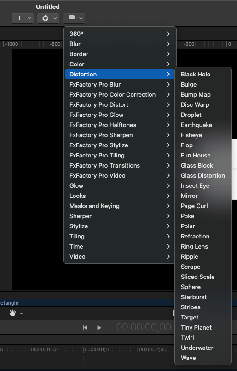Image resolution: width=237 pixels, height=371 pixels.
Task: Click the 00:00:00;00 timecode display
Action: pos(144,327)
